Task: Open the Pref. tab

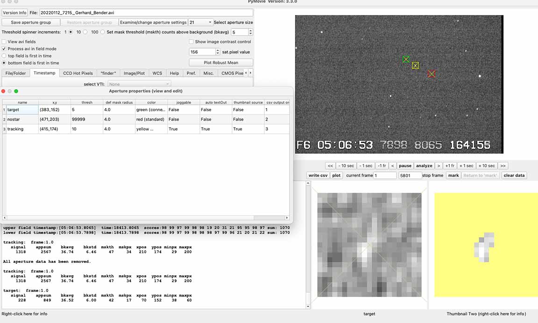Action: point(191,73)
